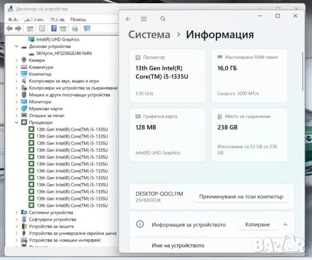Select SKHynix_HFS256GEJ4X164N disk item
This screenshot has height=260, width=312.
pyautogui.click(x=64, y=53)
